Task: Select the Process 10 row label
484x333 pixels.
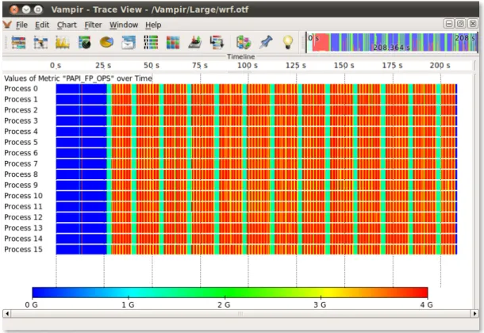Action: coord(23,196)
